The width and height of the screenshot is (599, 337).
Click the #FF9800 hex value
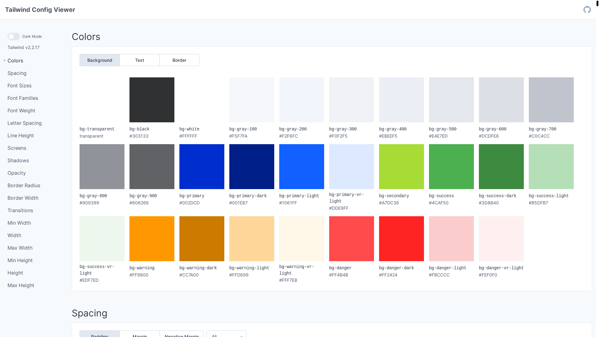(139, 275)
